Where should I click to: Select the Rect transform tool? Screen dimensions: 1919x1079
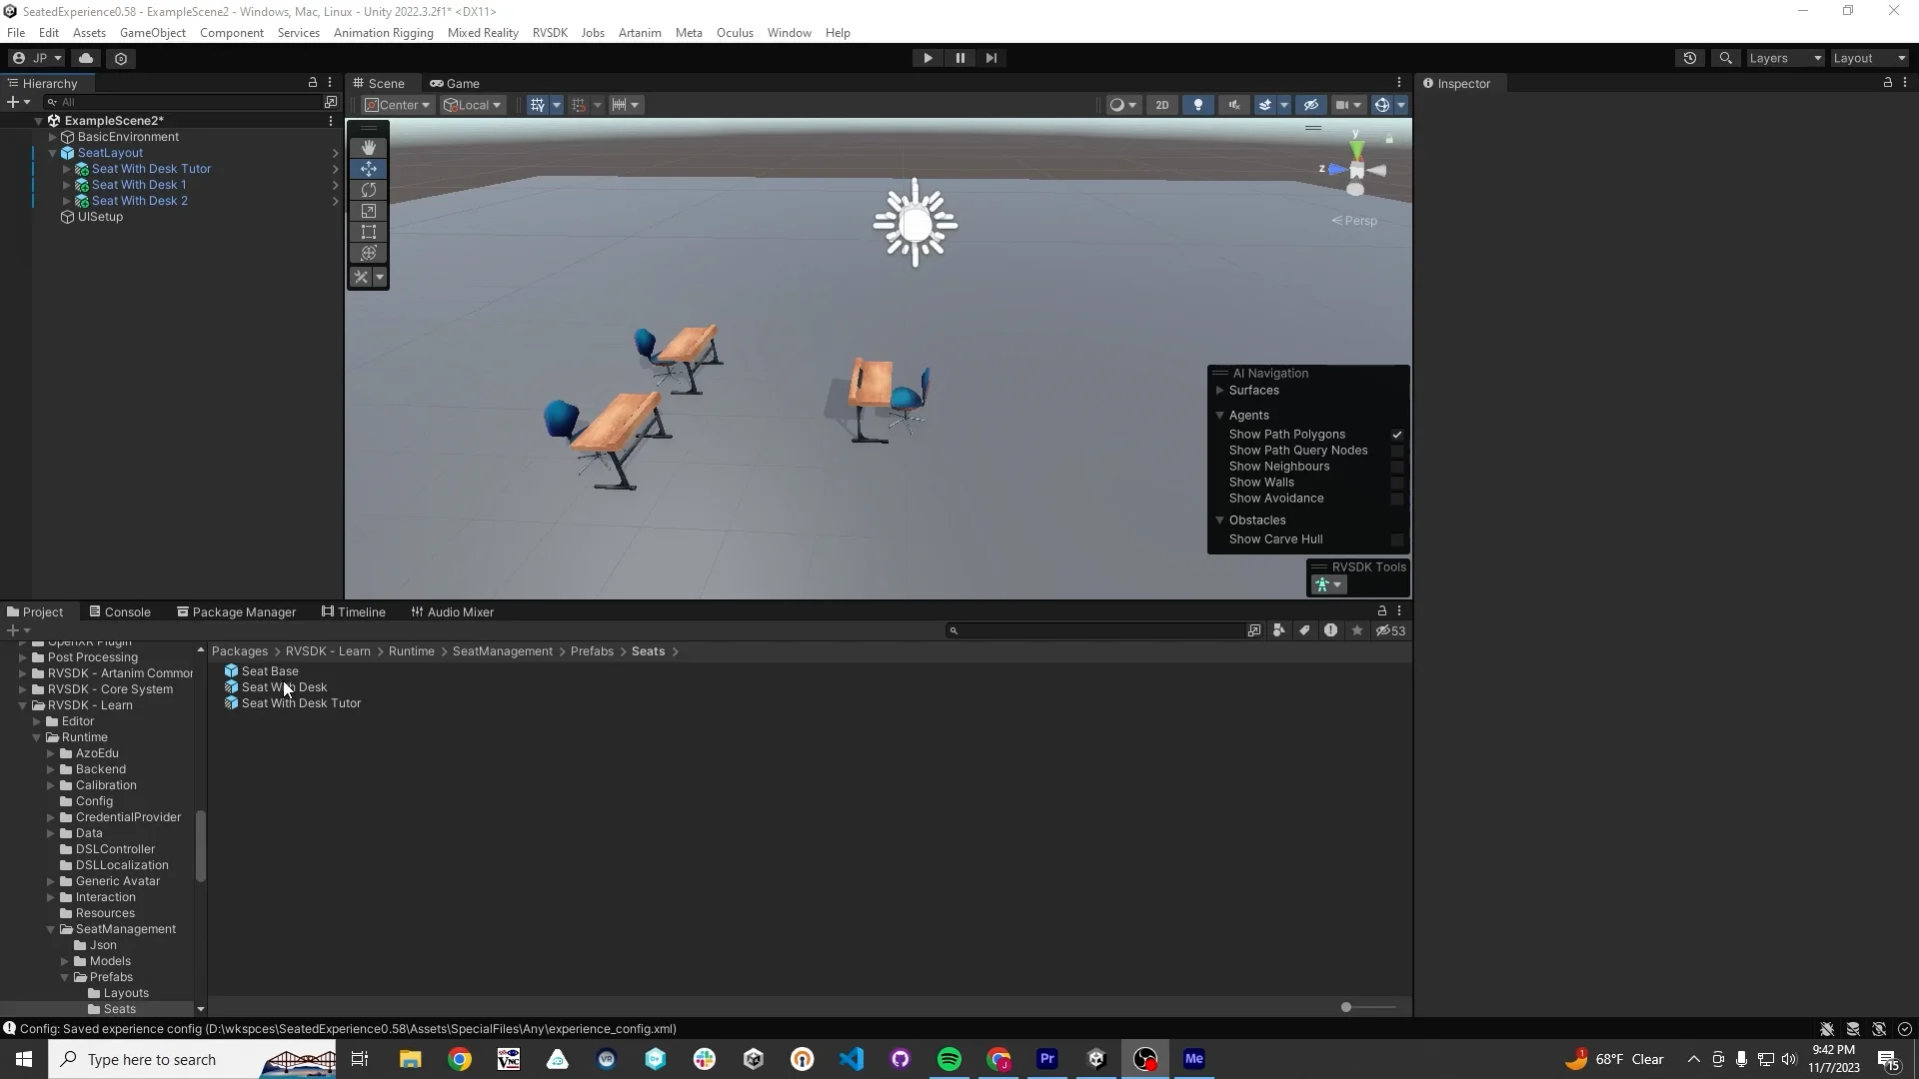(368, 232)
